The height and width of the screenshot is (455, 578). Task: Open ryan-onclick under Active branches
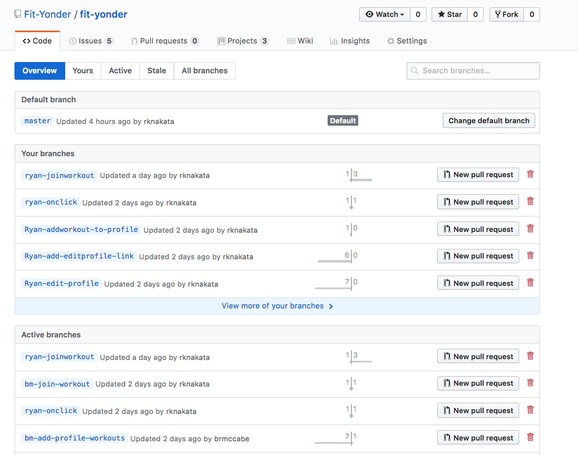click(x=51, y=411)
